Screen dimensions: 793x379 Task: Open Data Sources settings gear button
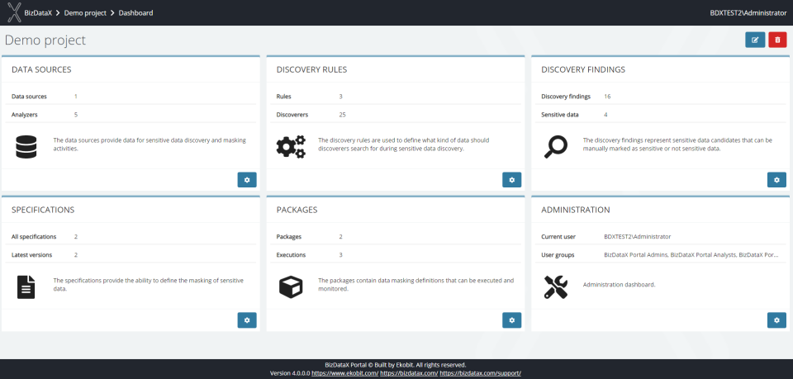[x=247, y=180]
